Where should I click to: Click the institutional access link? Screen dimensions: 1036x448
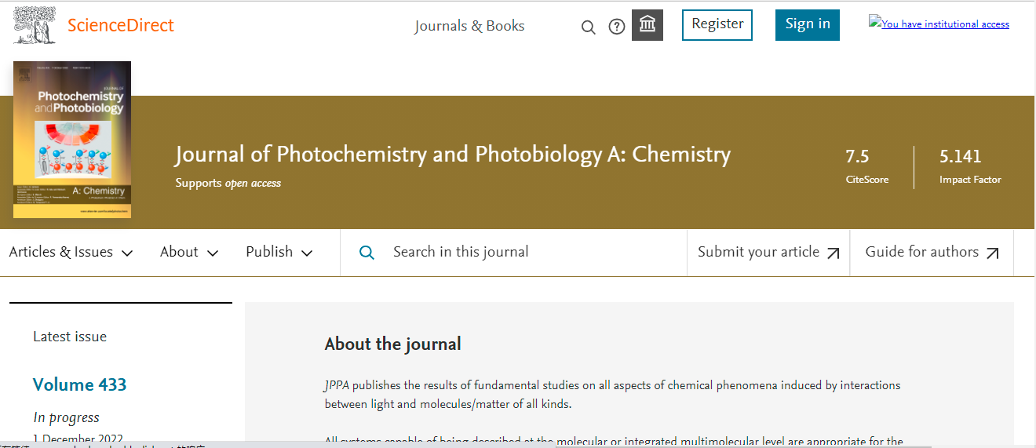[x=939, y=24]
